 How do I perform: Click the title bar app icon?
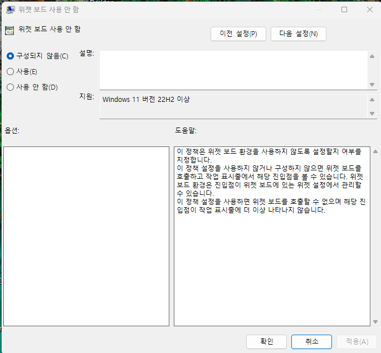[10, 9]
